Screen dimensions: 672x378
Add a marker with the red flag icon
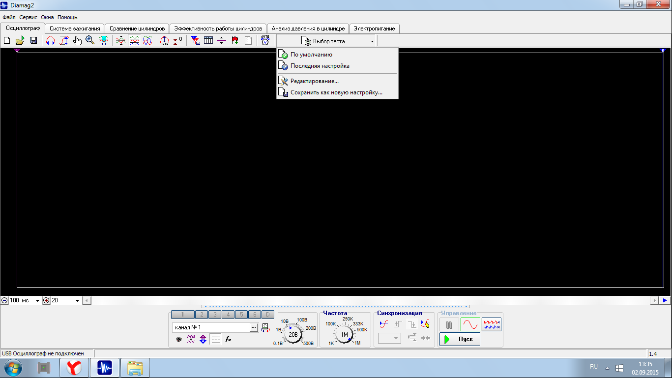[x=235, y=41]
